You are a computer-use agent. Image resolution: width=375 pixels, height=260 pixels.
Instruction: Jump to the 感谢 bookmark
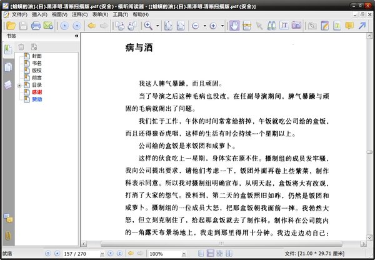(x=36, y=91)
